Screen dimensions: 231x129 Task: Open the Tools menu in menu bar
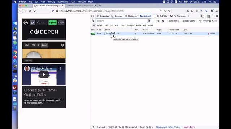[73, 1]
